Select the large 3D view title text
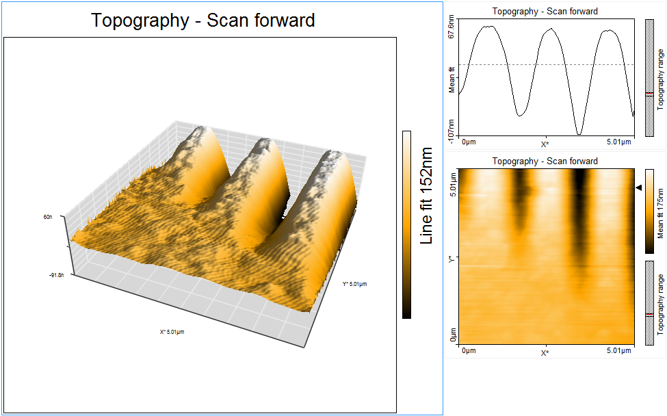Viewport: 667px width, 416px height. 203,21
